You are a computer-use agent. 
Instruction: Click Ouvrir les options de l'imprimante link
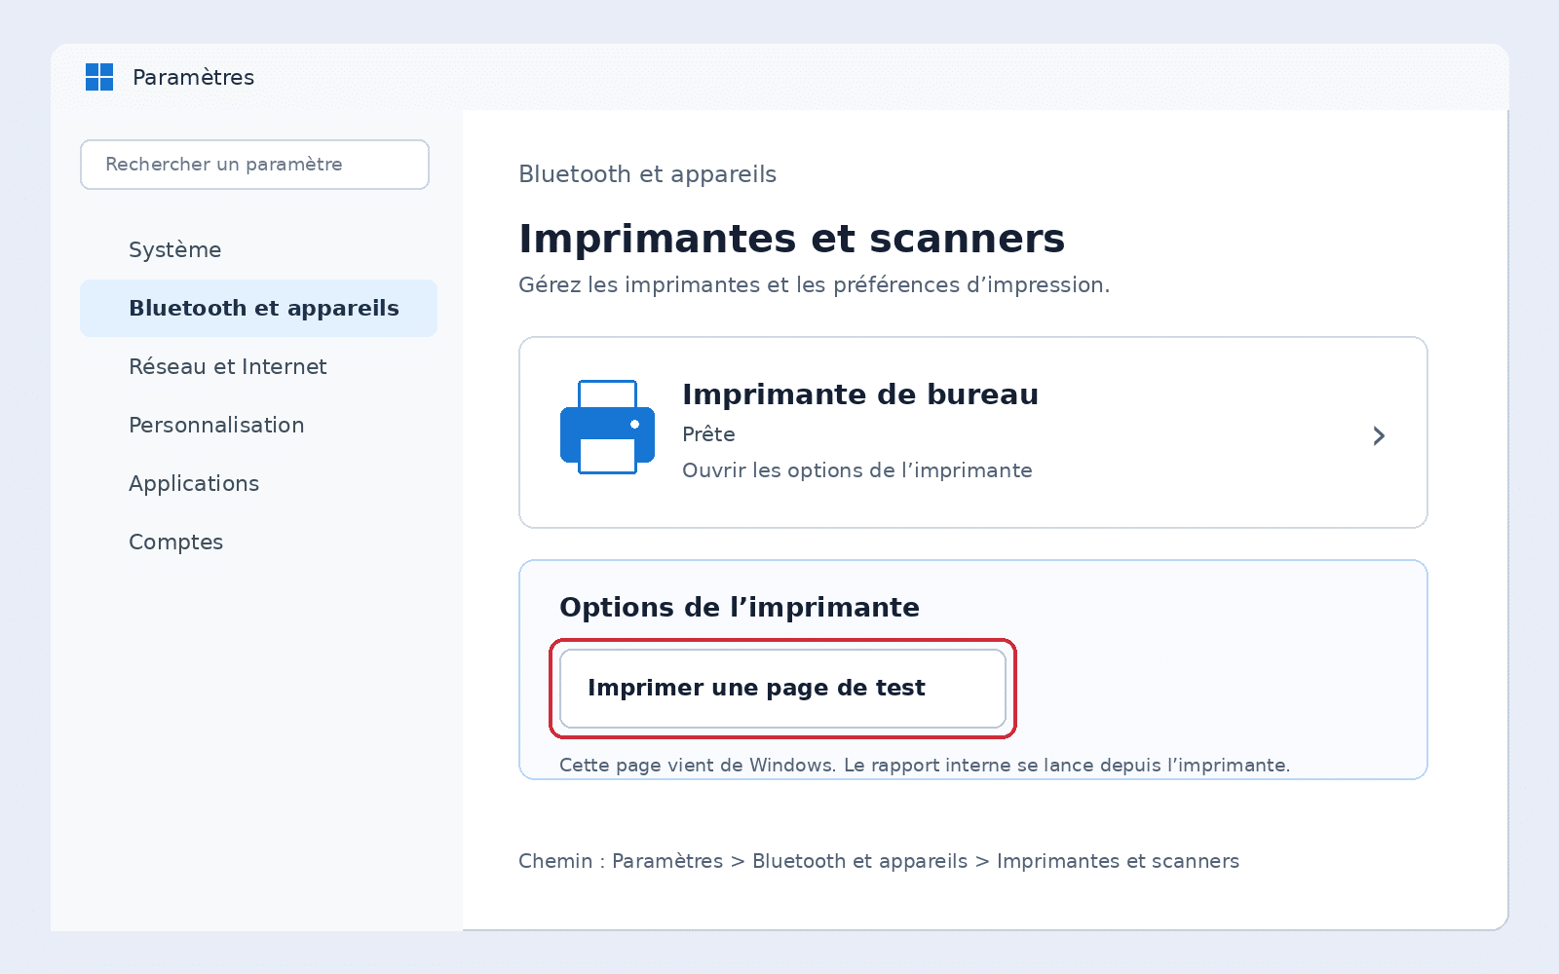[x=856, y=470]
